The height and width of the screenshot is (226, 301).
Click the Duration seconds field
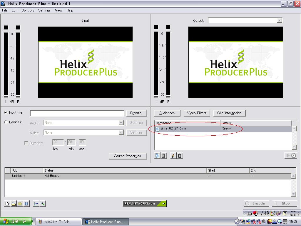(x=82, y=142)
